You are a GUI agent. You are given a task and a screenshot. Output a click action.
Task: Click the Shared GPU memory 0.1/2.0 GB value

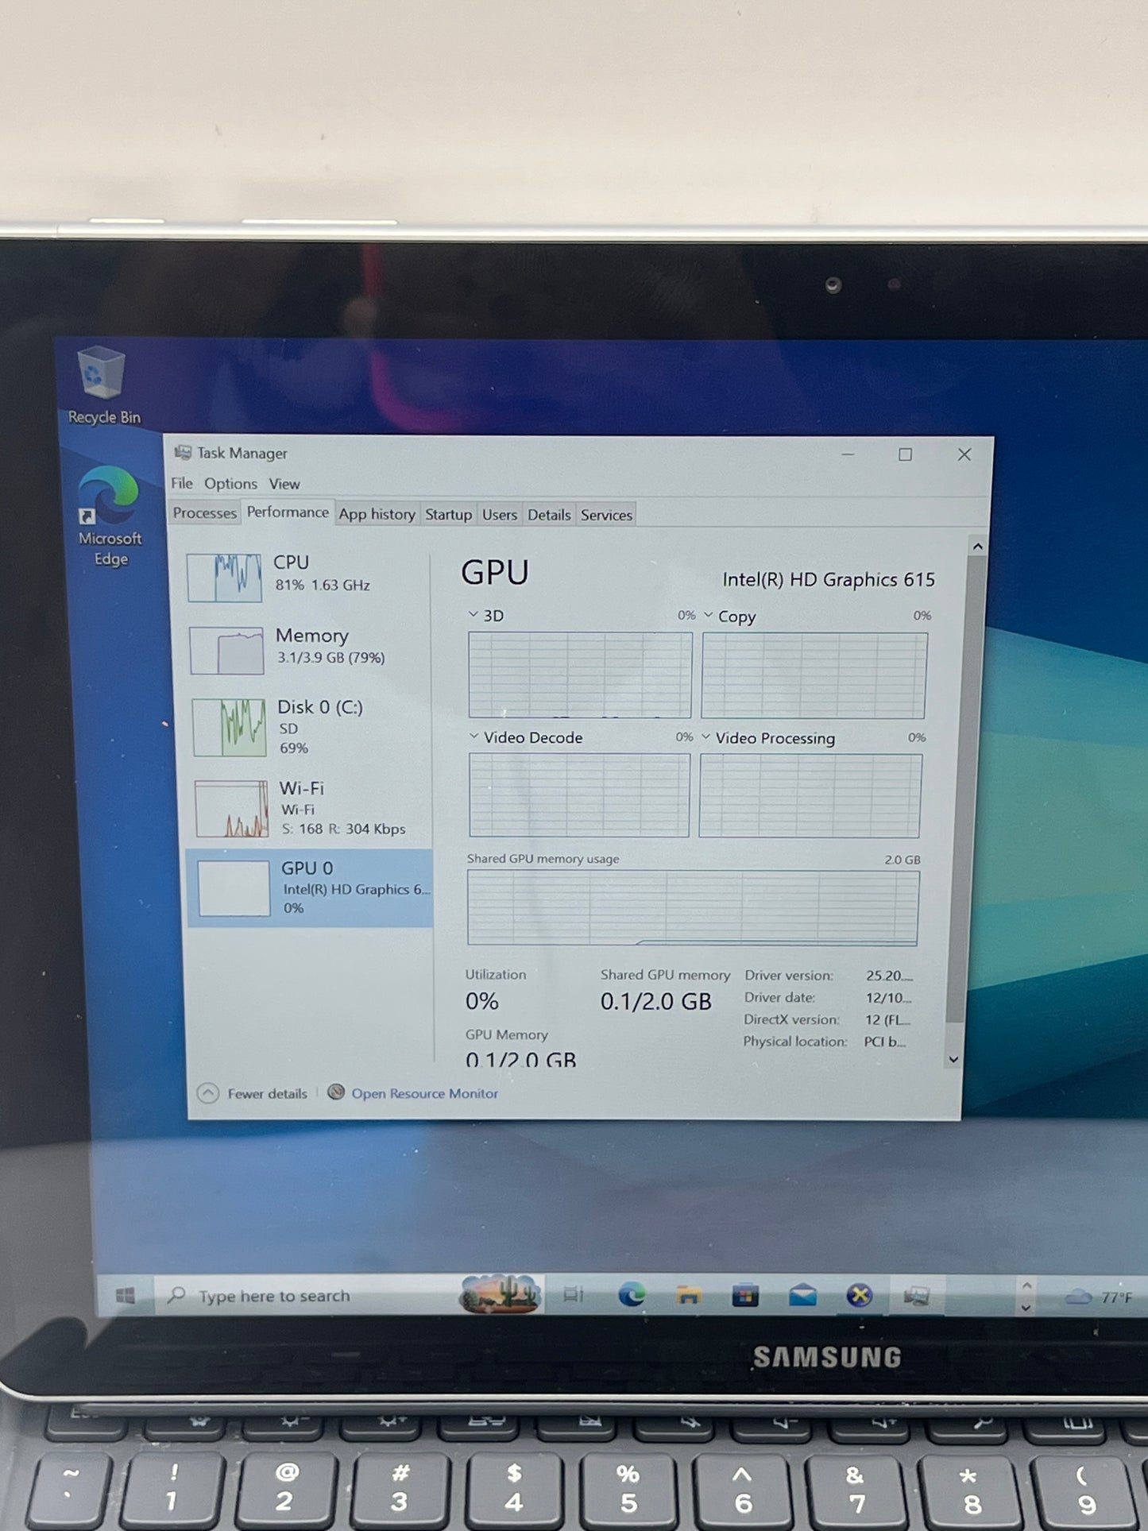[655, 1002]
